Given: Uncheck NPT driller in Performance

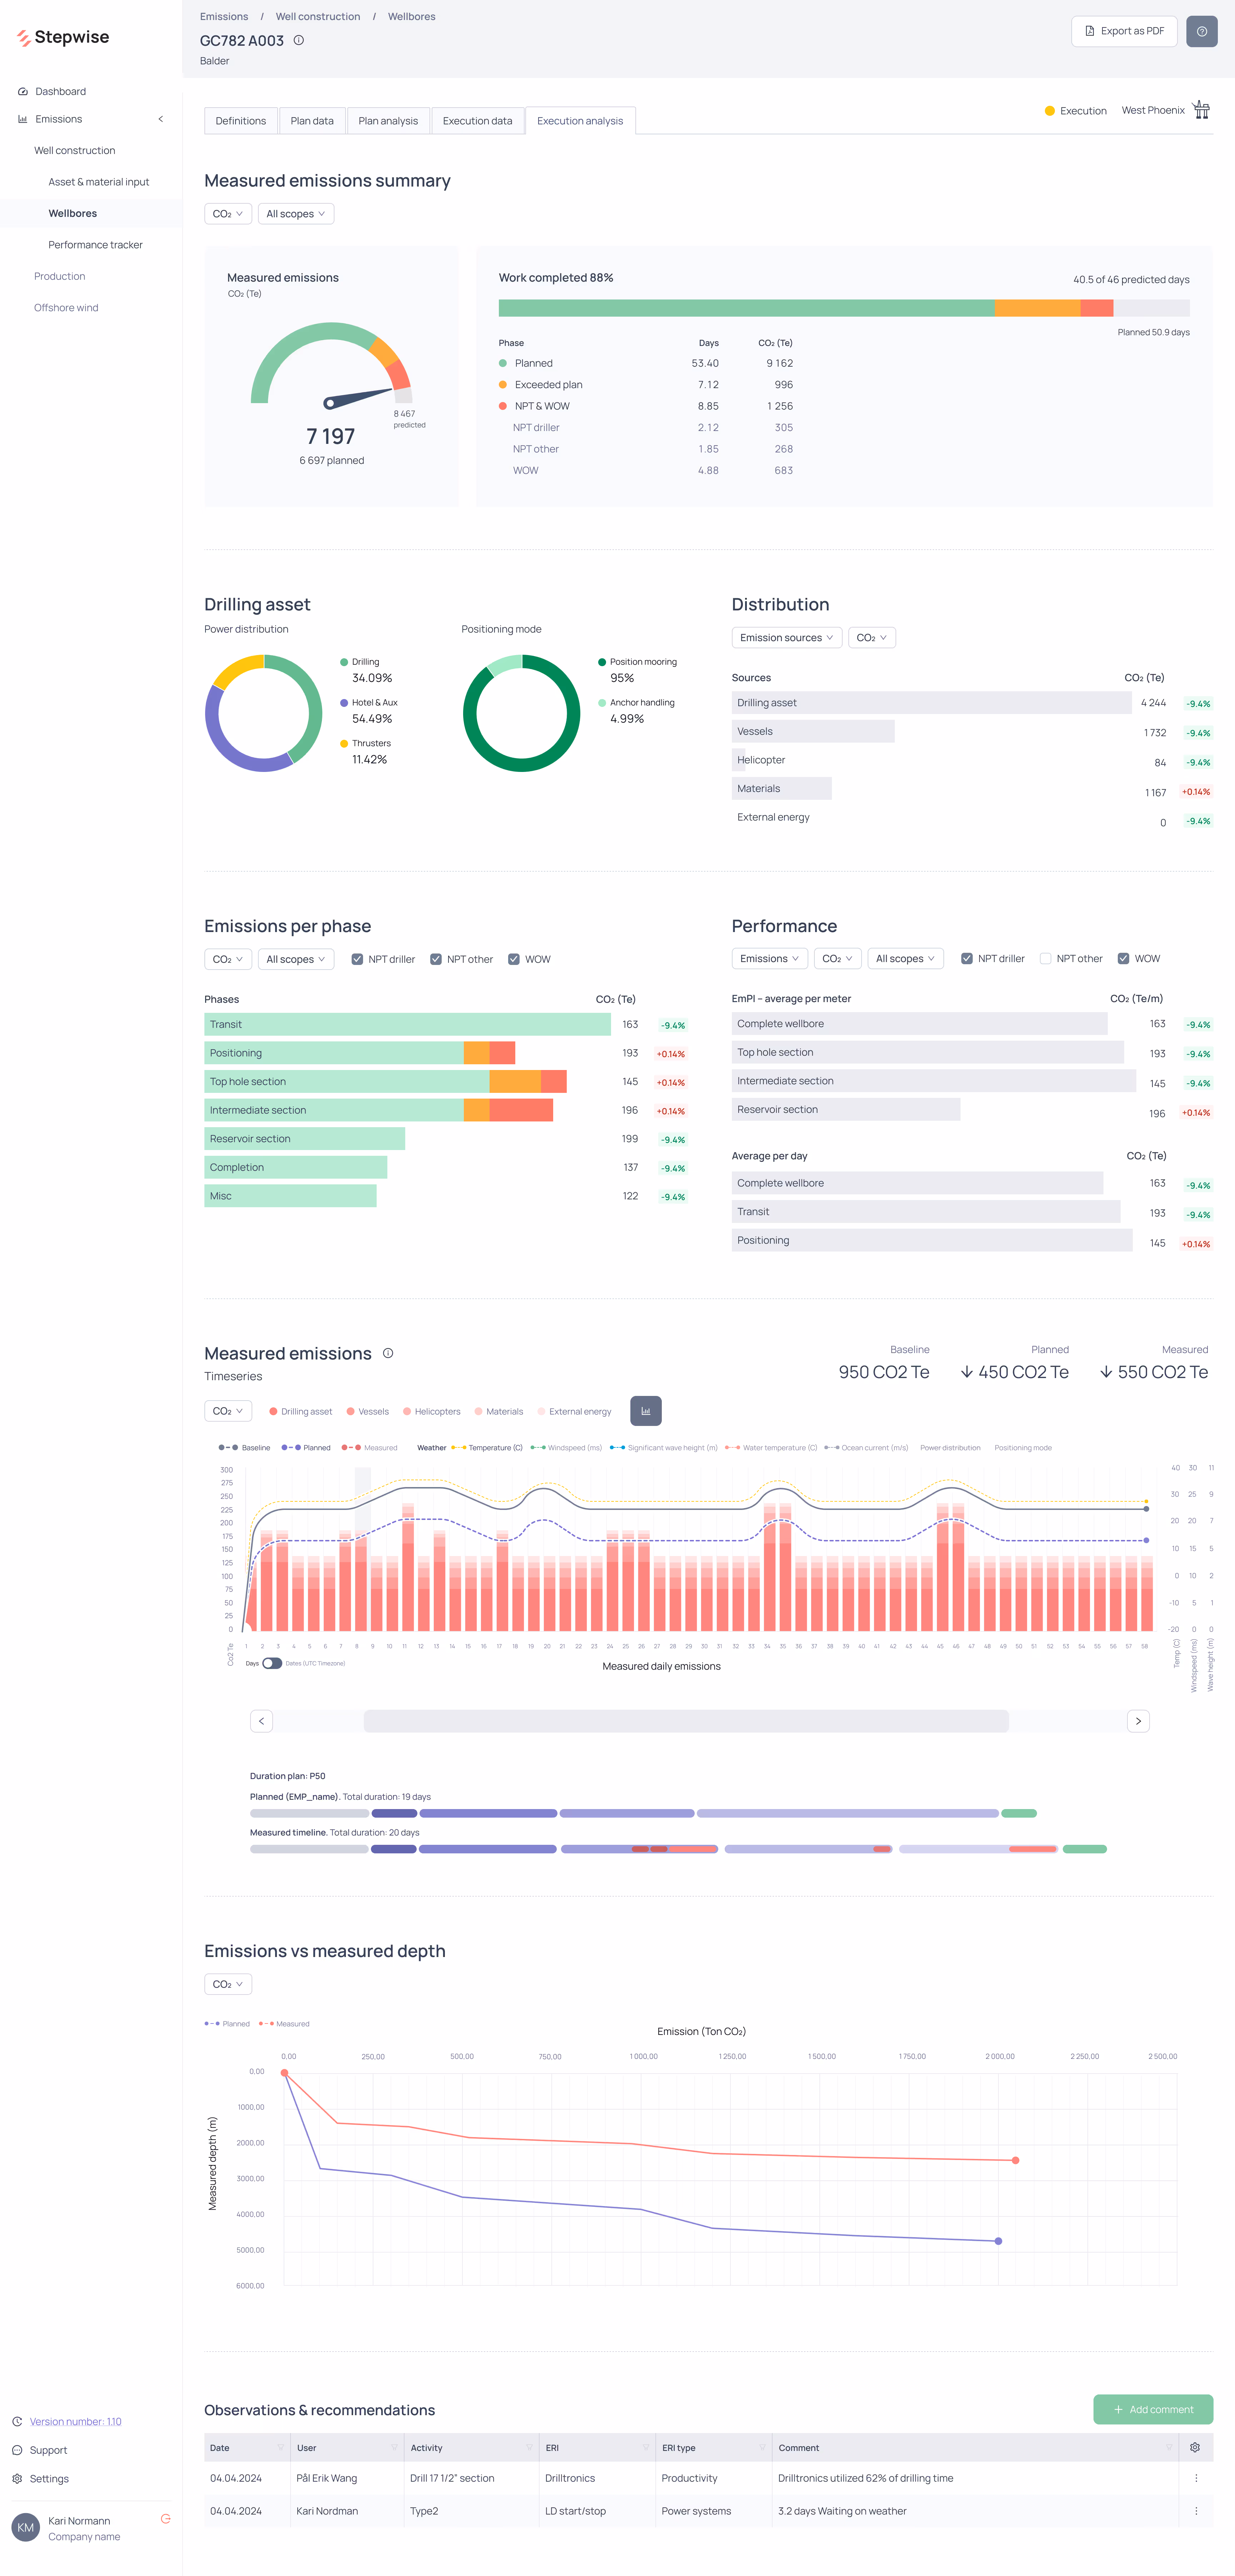Looking at the screenshot, I should click(x=967, y=958).
